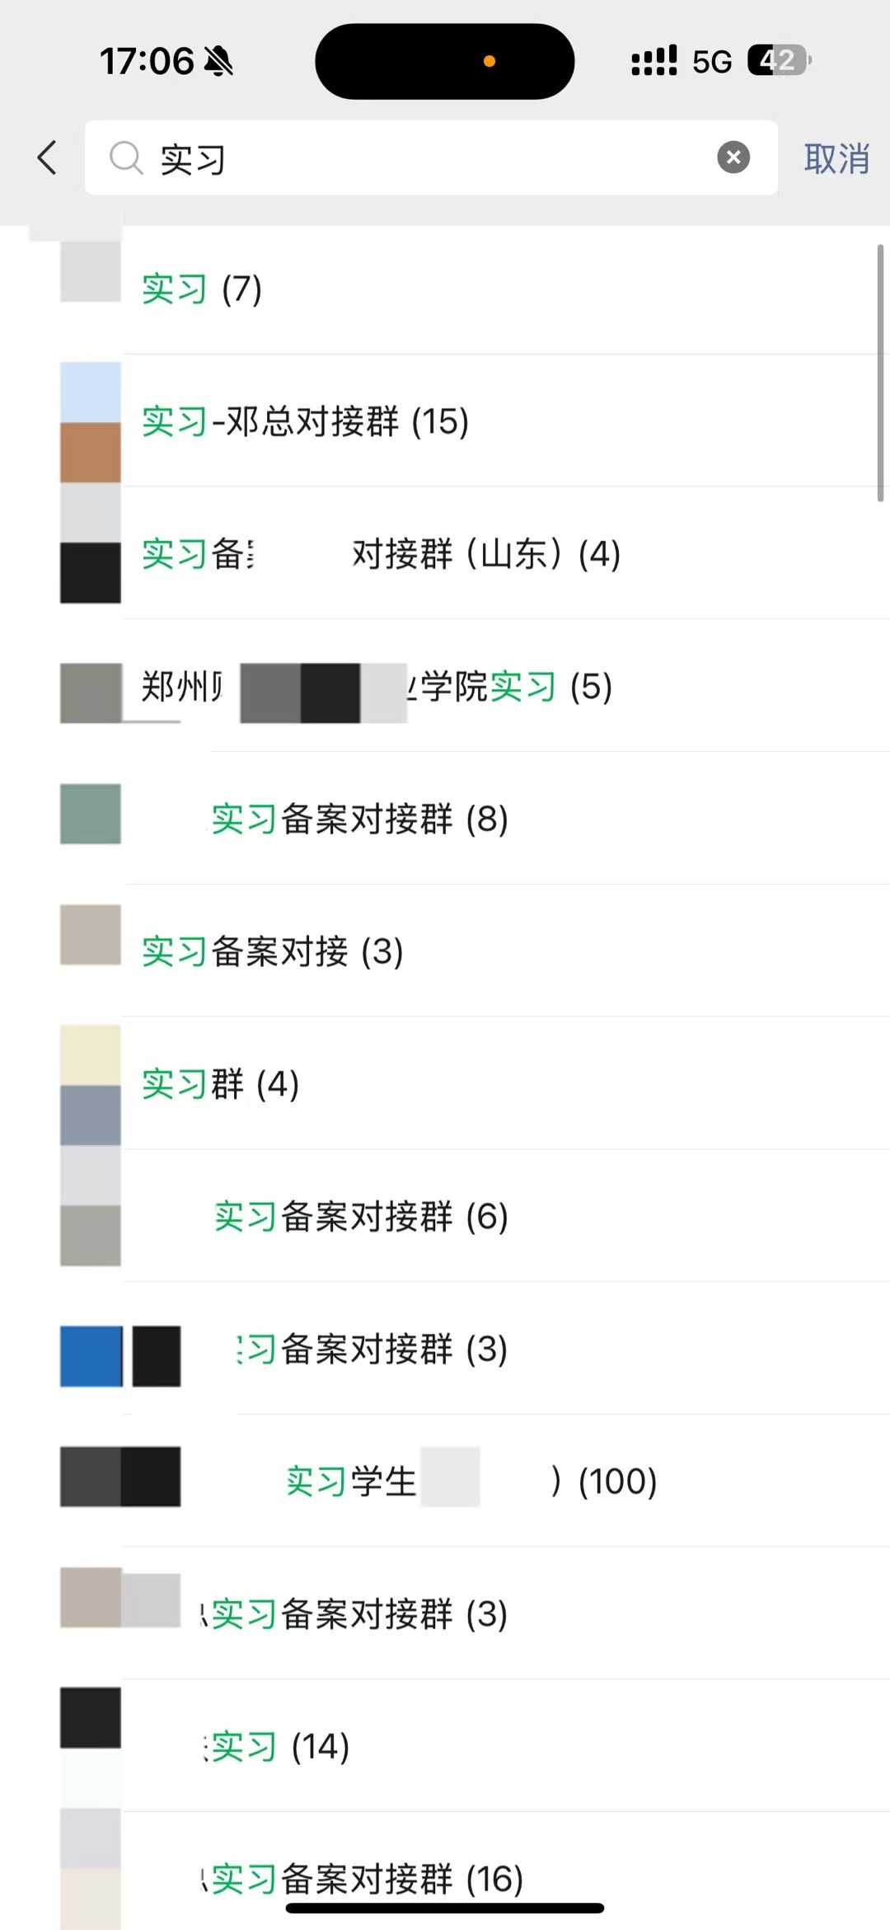Tap 取消 to cancel search
The width and height of the screenshot is (890, 1930).
[x=836, y=158]
